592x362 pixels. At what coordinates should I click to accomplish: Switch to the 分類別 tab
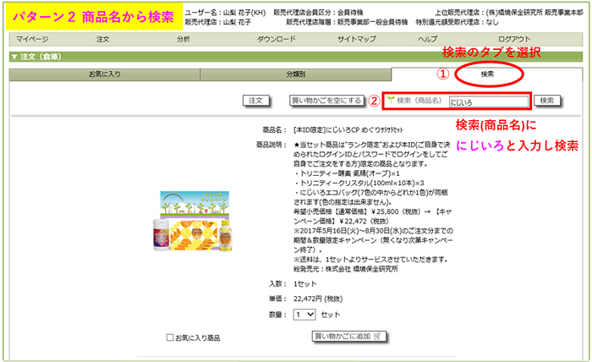(296, 74)
